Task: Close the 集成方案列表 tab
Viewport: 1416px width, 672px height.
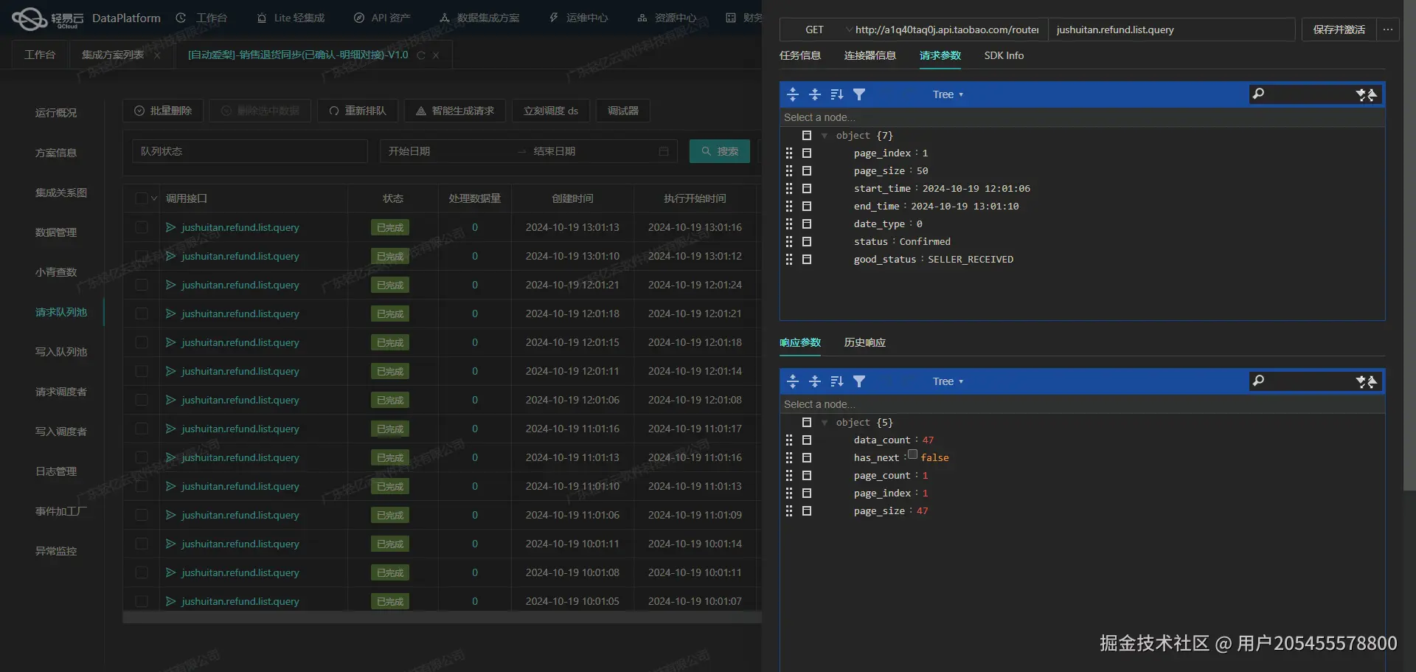Action: [x=157, y=55]
